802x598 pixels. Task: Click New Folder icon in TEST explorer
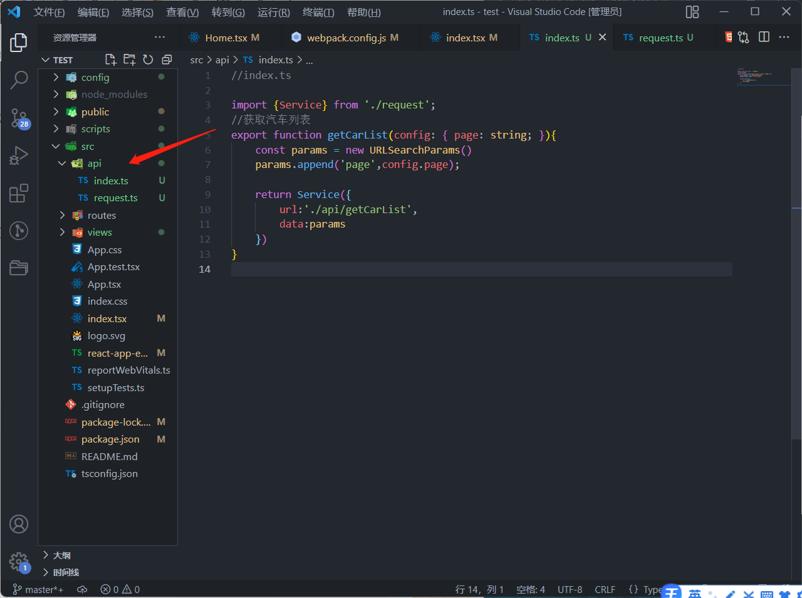point(130,60)
